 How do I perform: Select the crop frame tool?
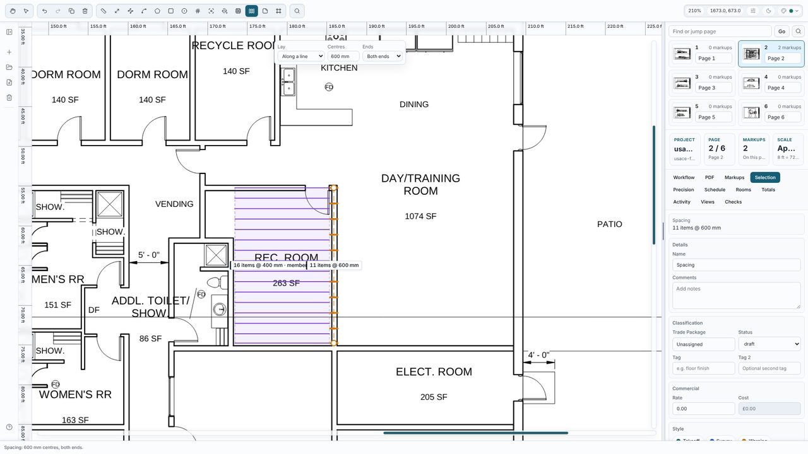[278, 11]
